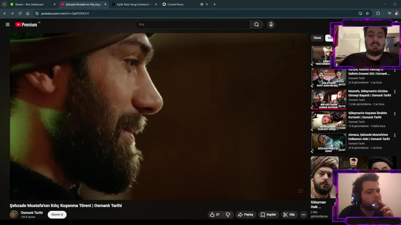Open 'Süleyman'ın Hayatını İbrahim Kurtardı' video title
The height and width of the screenshot is (225, 401).
[x=368, y=115]
